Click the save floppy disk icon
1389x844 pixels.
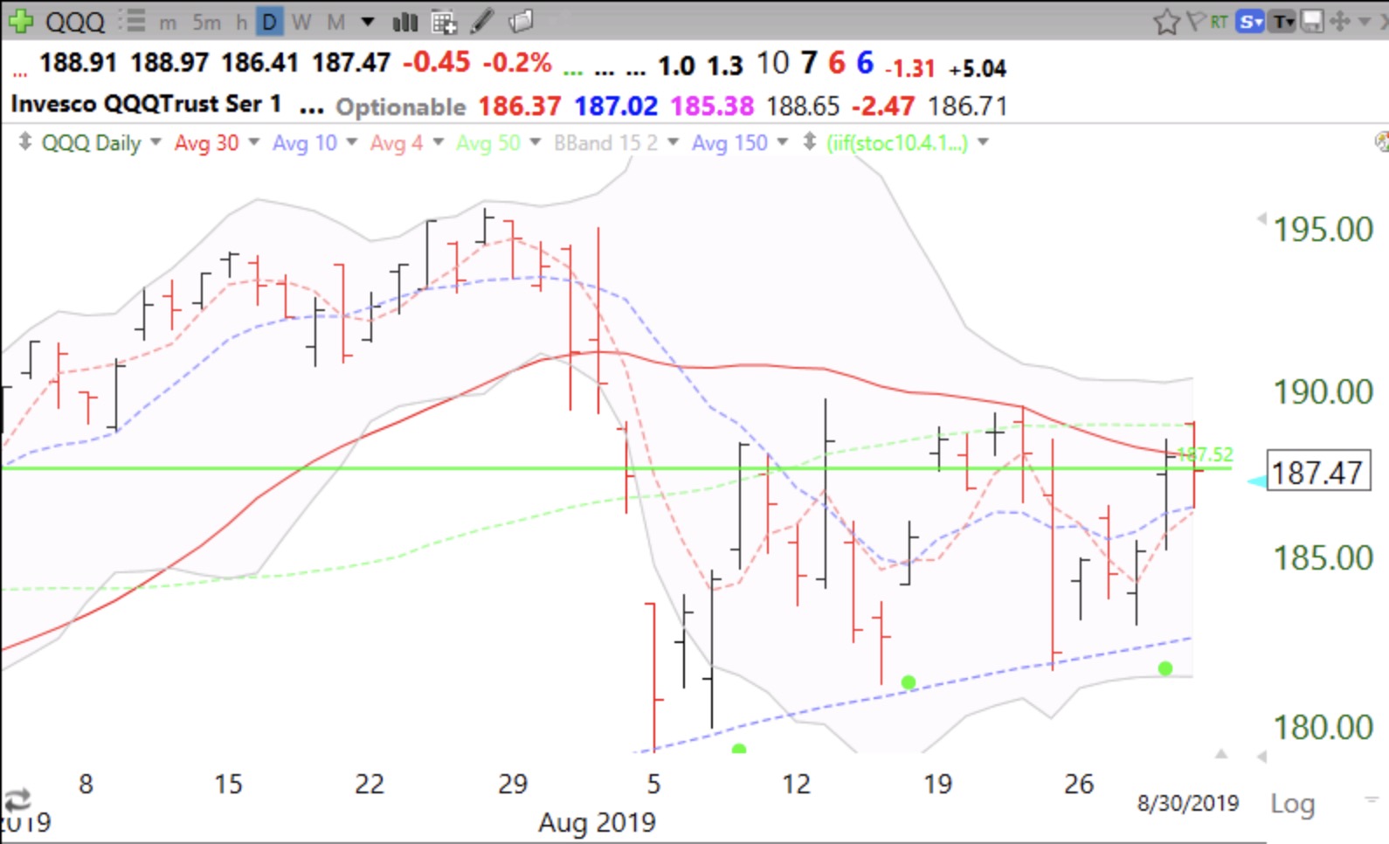[1311, 22]
